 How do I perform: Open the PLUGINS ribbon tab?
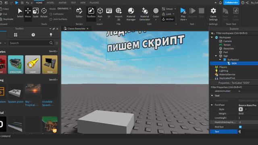94,3
